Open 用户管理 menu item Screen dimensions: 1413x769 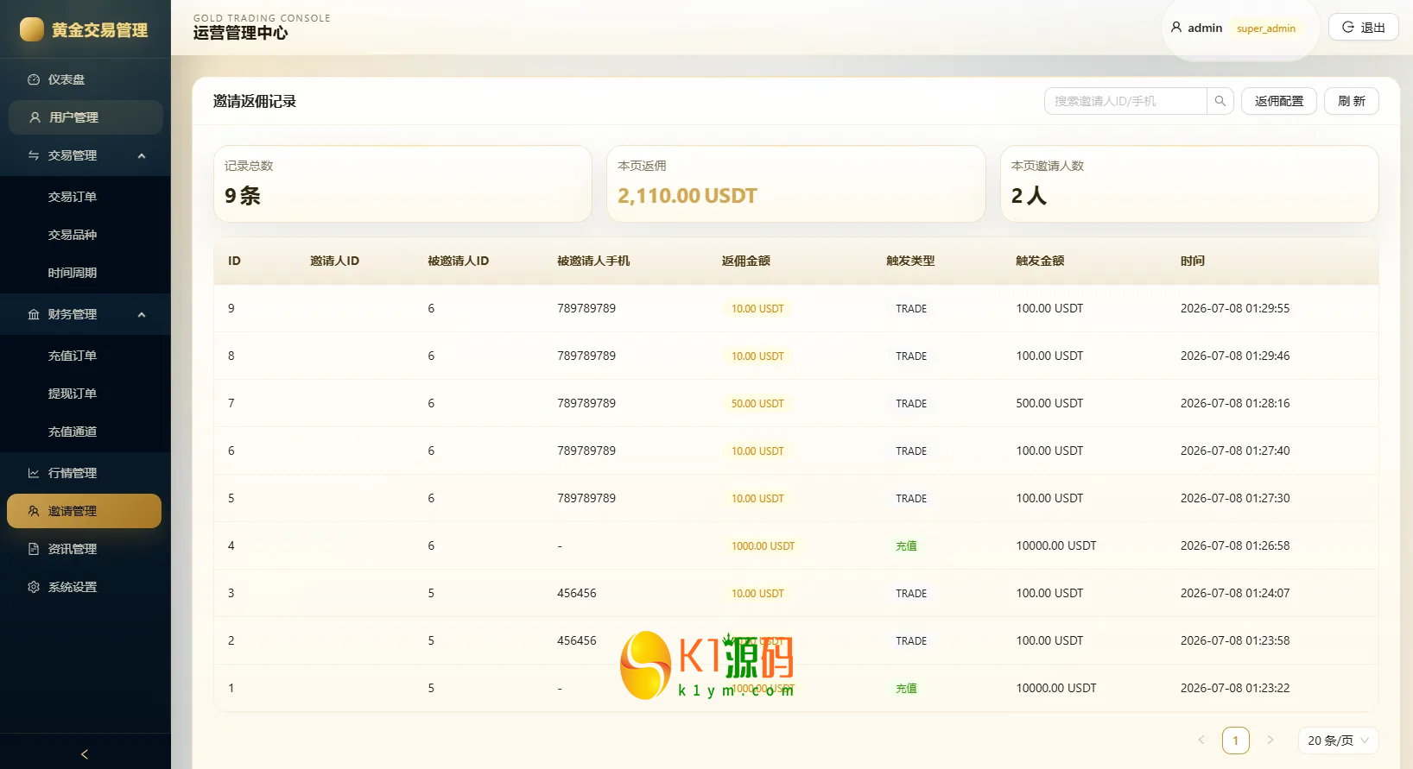tap(86, 117)
